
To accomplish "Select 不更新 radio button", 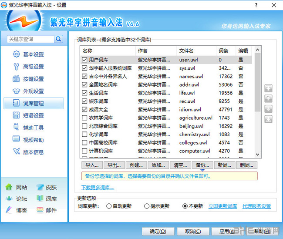I will click(x=185, y=206).
